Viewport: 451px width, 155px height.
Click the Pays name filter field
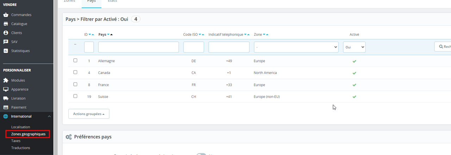[138, 47]
